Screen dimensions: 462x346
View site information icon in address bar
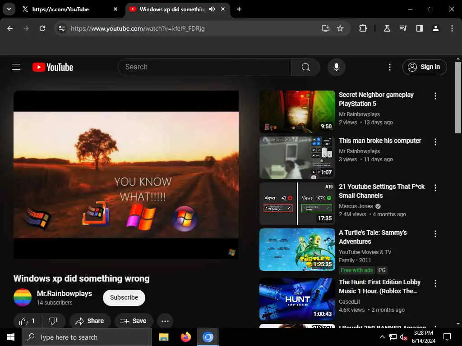[61, 28]
